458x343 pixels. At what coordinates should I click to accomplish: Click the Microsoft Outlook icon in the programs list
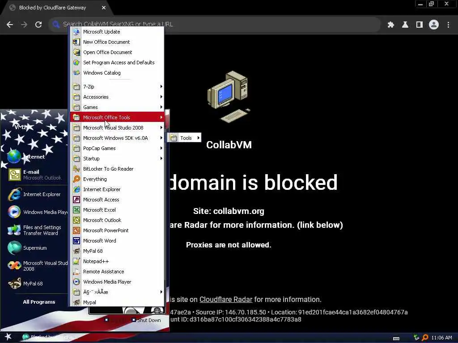[x=76, y=220]
